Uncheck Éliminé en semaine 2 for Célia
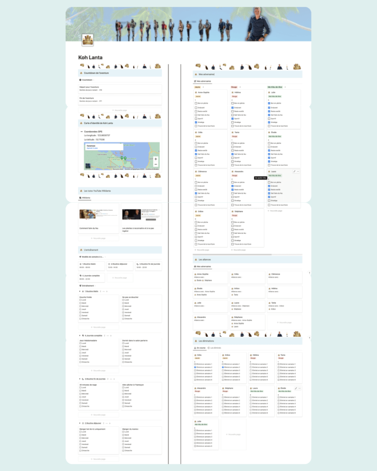 pyautogui.click(x=195, y=368)
